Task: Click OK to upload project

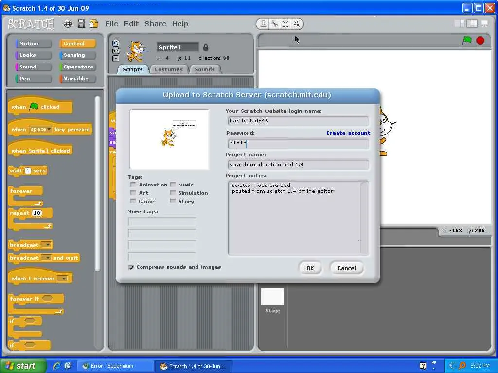Action: [x=310, y=268]
